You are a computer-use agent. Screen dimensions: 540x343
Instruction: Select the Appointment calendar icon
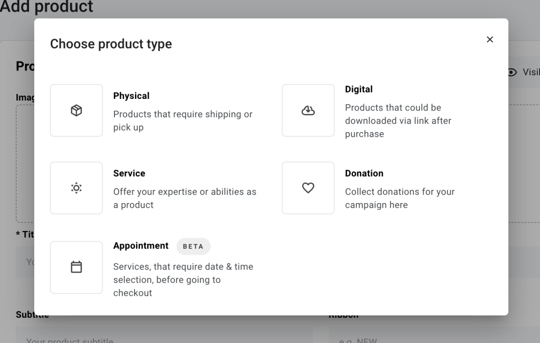pos(76,267)
